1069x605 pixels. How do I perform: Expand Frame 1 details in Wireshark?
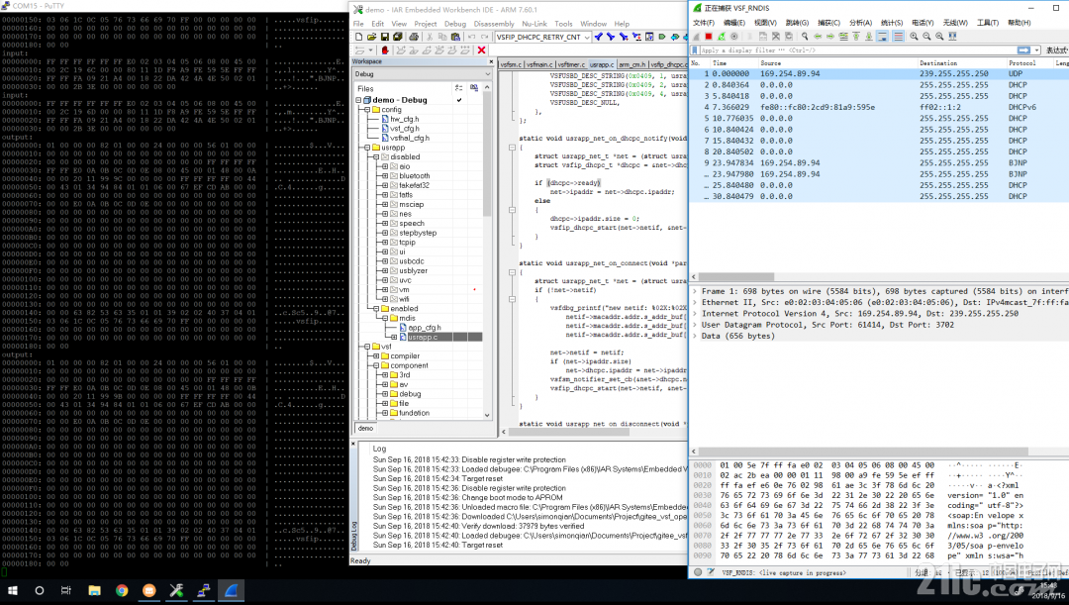[695, 291]
